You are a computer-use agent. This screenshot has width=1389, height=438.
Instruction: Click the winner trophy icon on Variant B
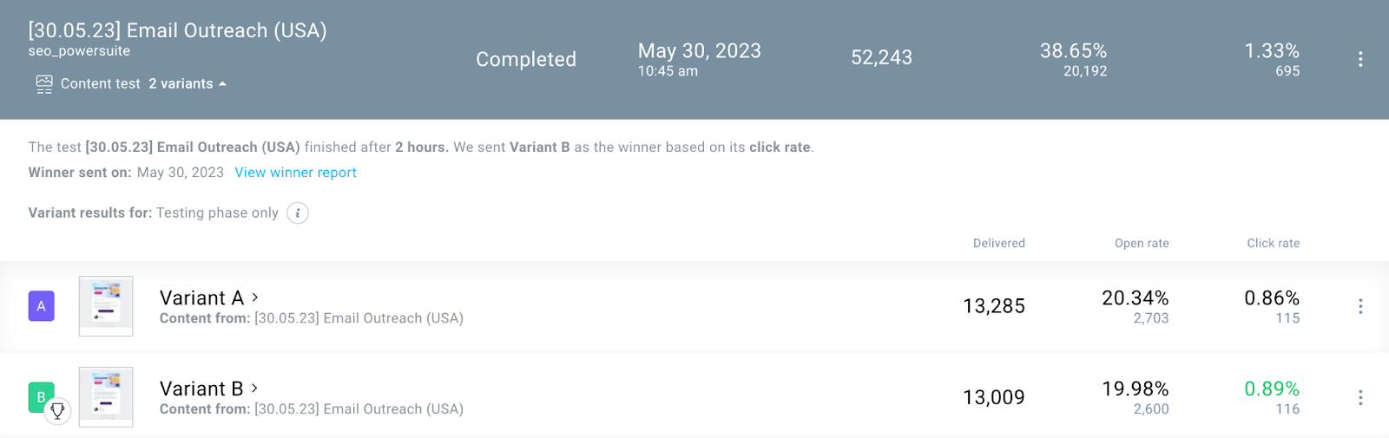[57, 410]
